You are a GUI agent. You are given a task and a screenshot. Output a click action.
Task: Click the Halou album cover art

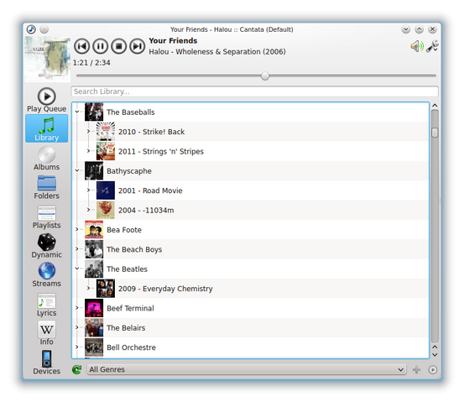pyautogui.click(x=47, y=60)
